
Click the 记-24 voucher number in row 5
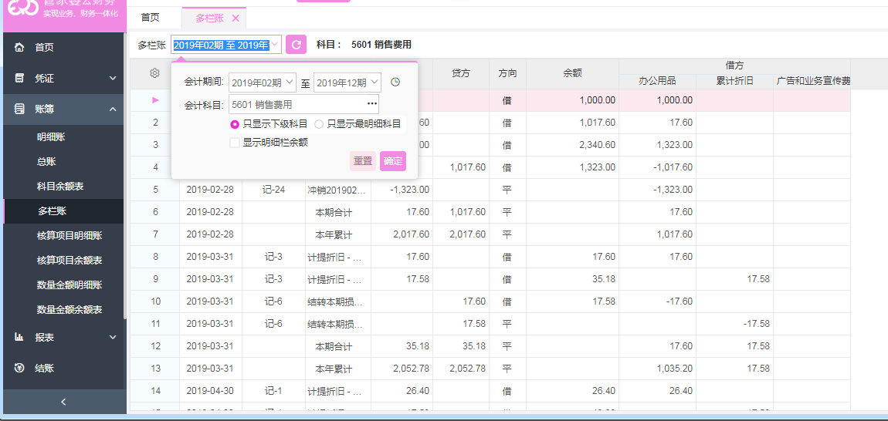(x=273, y=189)
